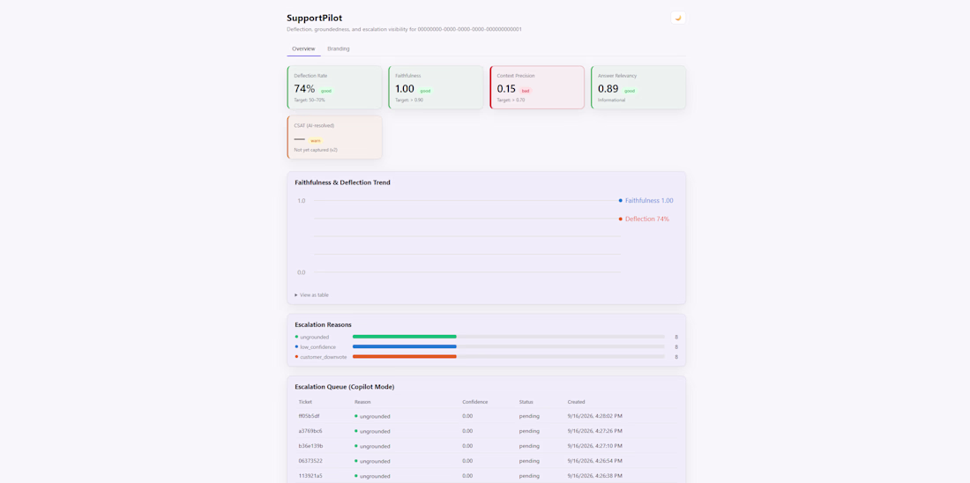
Task: Click the timestamp 9/16/2026, 4:28:02 PM
Action: (595, 416)
